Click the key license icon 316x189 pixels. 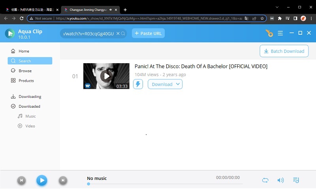[269, 33]
